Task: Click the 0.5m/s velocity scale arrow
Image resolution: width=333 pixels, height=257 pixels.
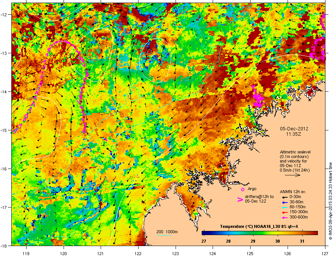Action: [x=293, y=175]
